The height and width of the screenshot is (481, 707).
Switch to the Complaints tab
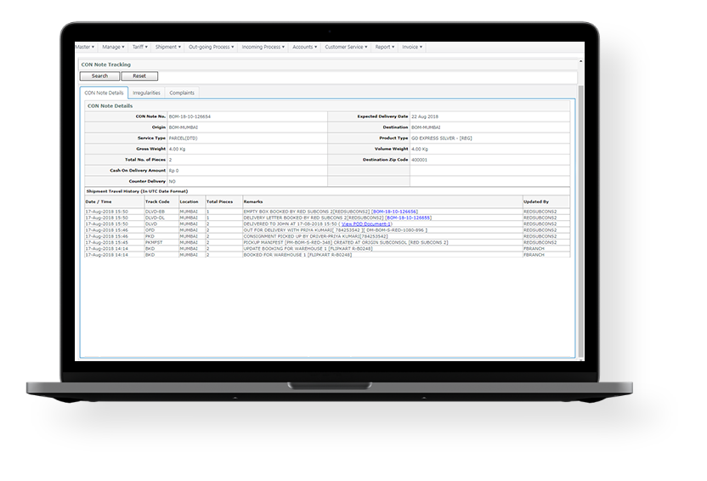coord(182,93)
